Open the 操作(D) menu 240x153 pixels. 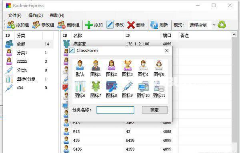point(36,15)
